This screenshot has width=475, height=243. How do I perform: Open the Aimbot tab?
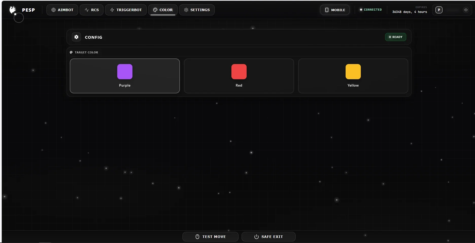click(x=62, y=10)
